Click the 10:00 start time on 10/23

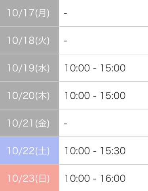click(77, 178)
